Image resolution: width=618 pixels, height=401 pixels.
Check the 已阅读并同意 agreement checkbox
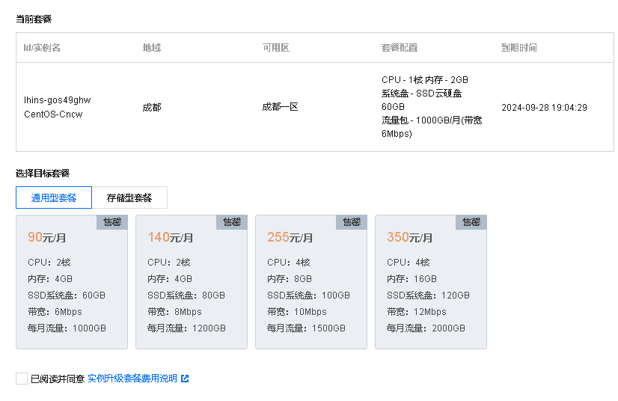(x=22, y=379)
